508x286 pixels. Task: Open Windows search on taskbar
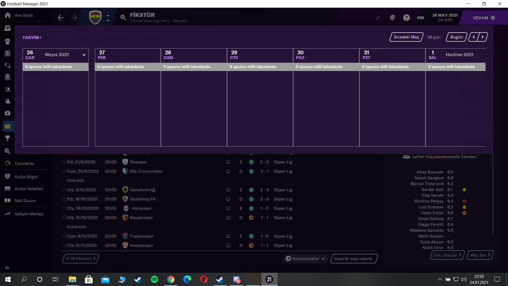[24, 279]
